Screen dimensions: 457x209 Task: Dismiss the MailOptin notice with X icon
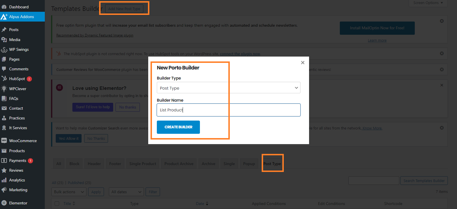tap(442, 21)
